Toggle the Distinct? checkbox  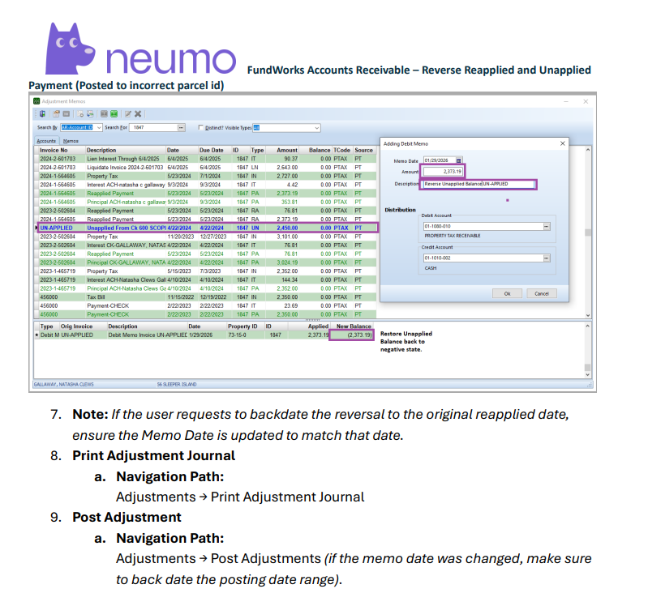point(201,127)
